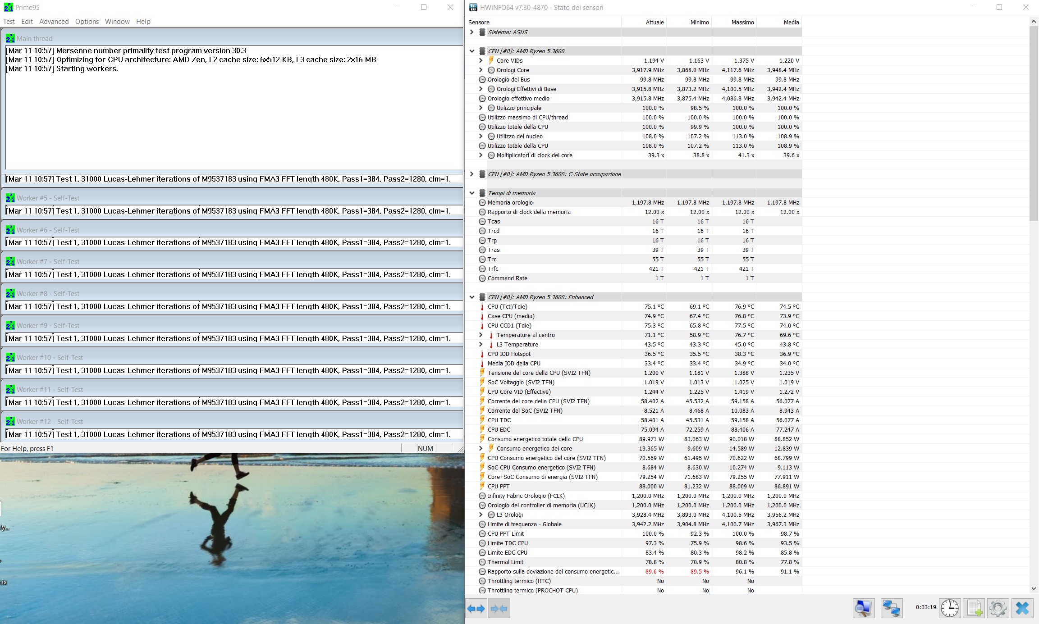Click the Worker #7 Self-Test window icon
Viewport: 1039px width, 624px height.
[x=10, y=262]
